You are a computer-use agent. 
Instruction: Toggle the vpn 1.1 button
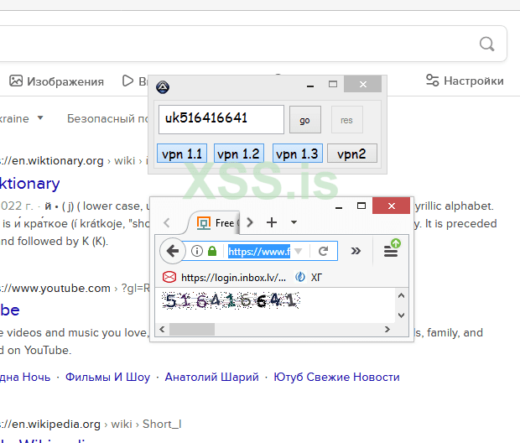182,154
